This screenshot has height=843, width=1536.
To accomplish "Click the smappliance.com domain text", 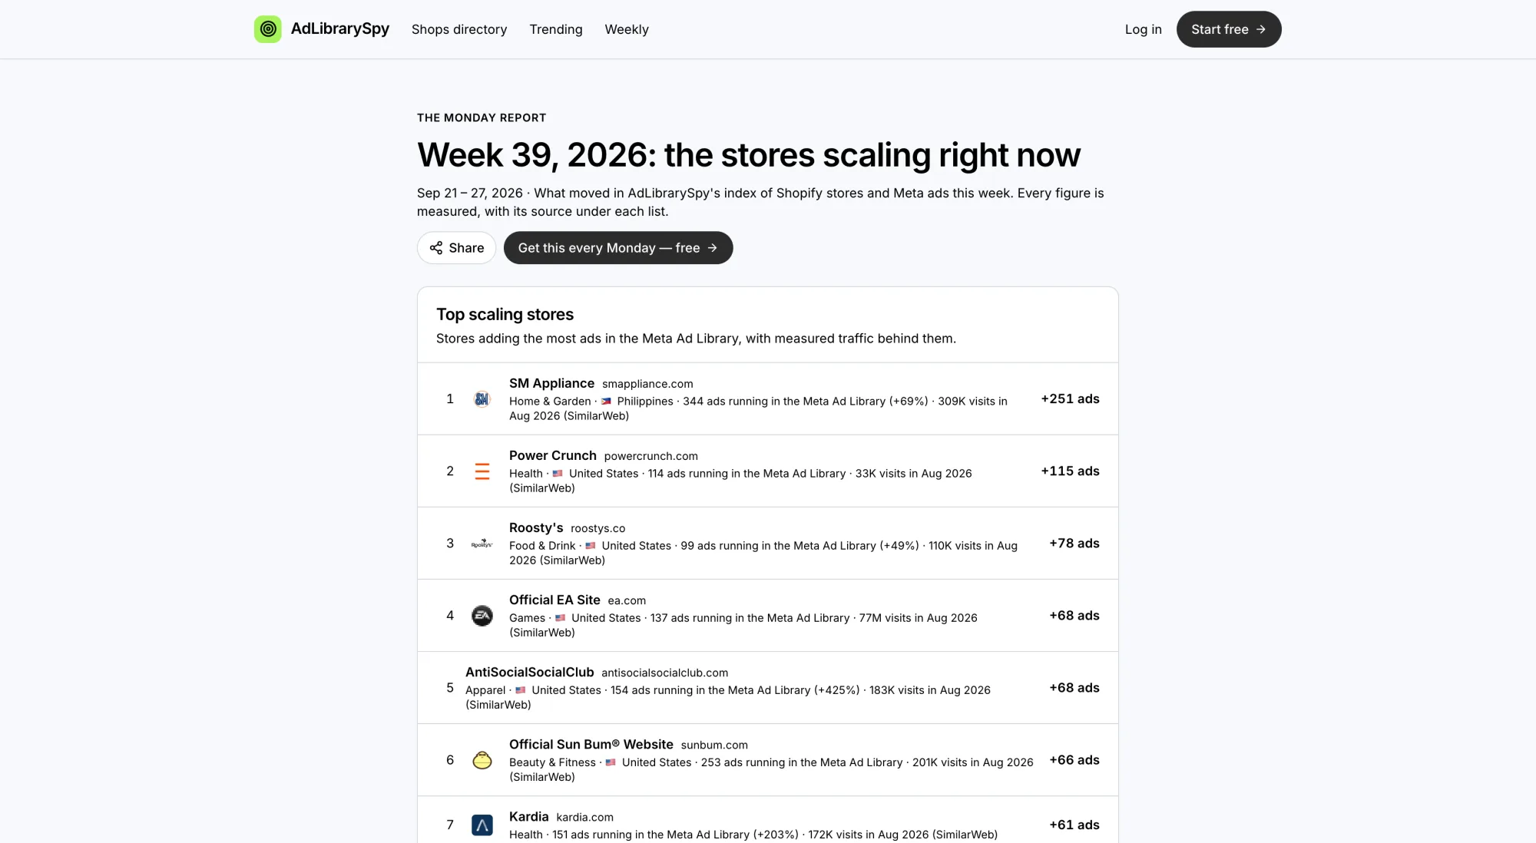I will (x=647, y=384).
